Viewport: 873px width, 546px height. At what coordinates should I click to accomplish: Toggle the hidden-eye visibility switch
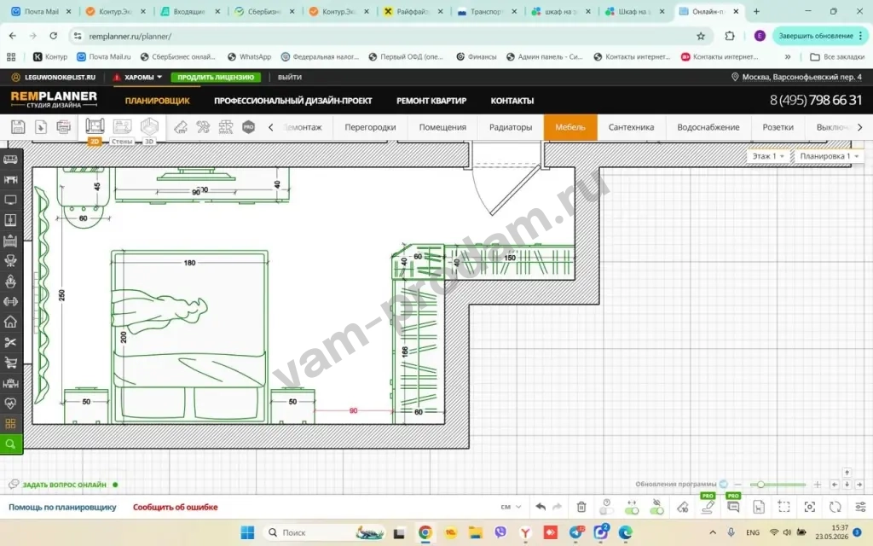657,507
